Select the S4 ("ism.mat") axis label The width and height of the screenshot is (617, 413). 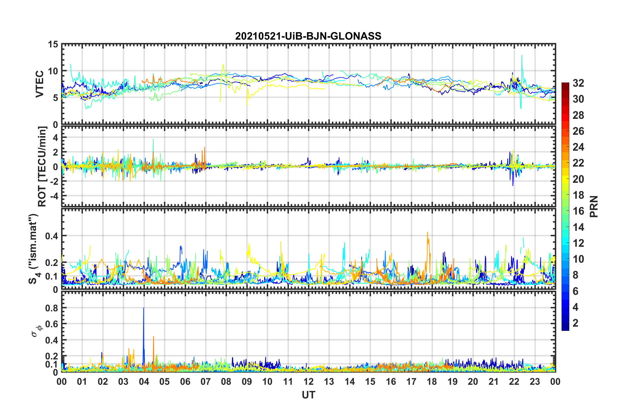34,249
